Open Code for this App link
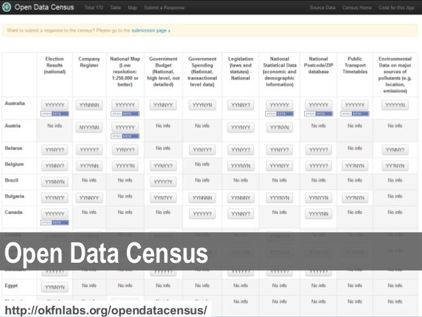Viewport: 422px width, 317px height. point(396,7)
